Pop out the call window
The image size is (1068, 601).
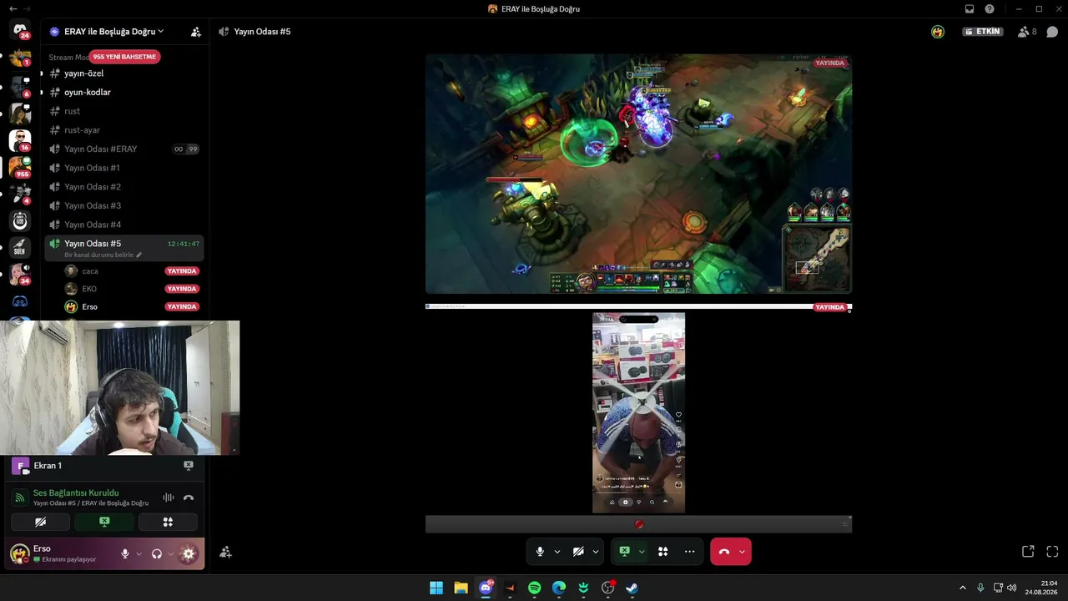click(1028, 552)
